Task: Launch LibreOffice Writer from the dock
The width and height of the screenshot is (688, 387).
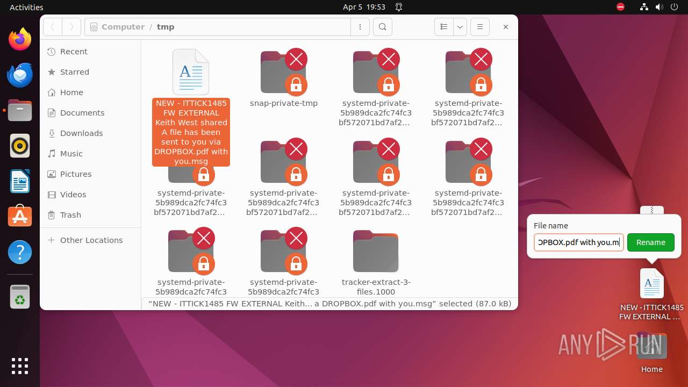Action: [x=20, y=181]
